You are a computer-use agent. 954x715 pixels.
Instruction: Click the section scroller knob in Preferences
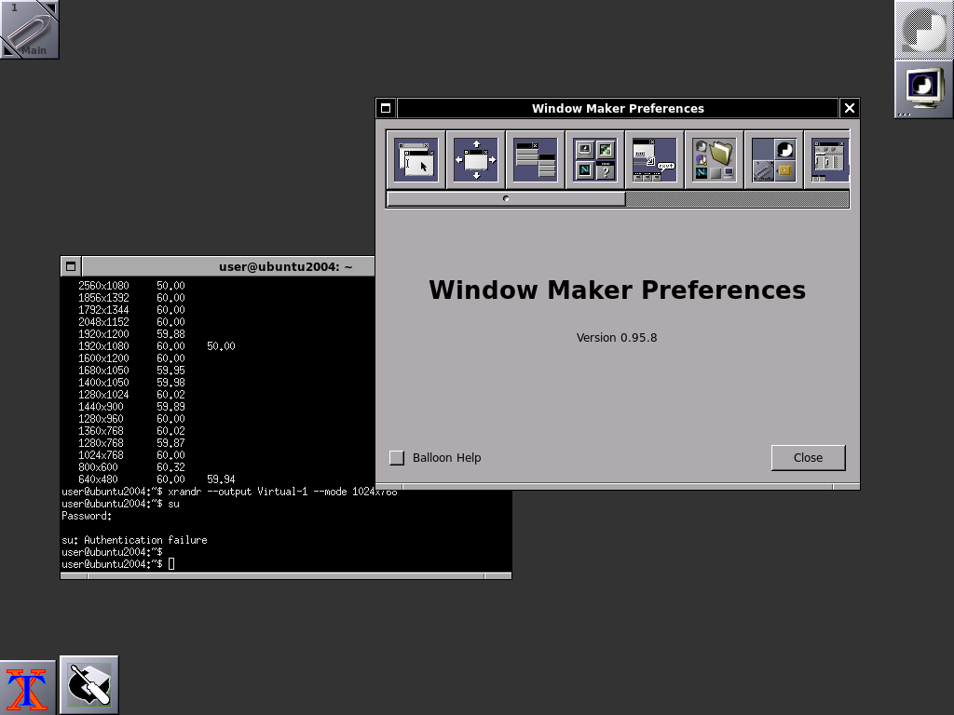click(x=506, y=199)
